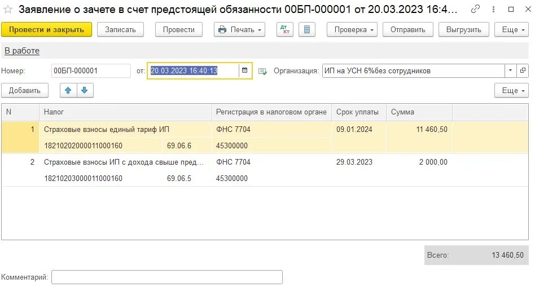
Task: Sort by the Налог column header
Action: [125, 112]
